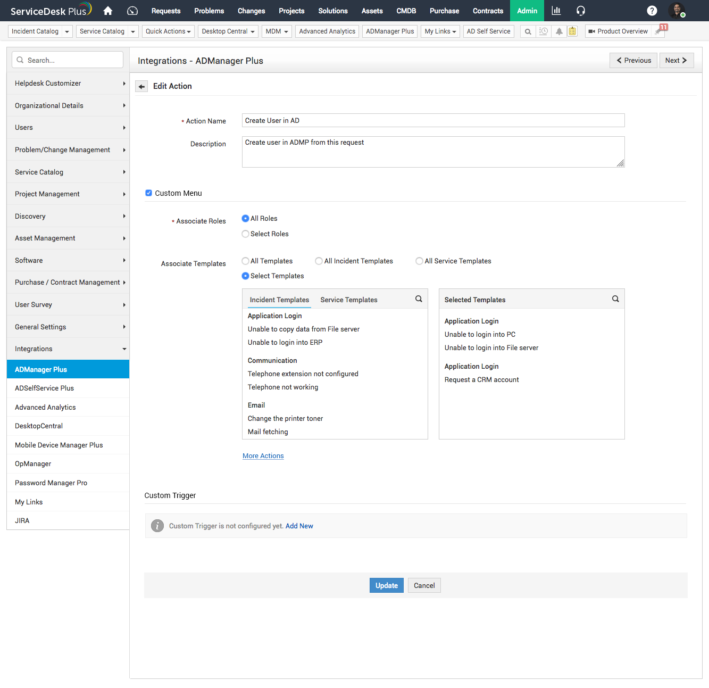Switch to the Service Templates tab

click(349, 300)
